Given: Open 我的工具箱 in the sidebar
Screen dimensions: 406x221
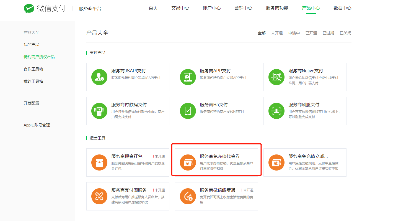Looking at the screenshot, I should pos(33,81).
